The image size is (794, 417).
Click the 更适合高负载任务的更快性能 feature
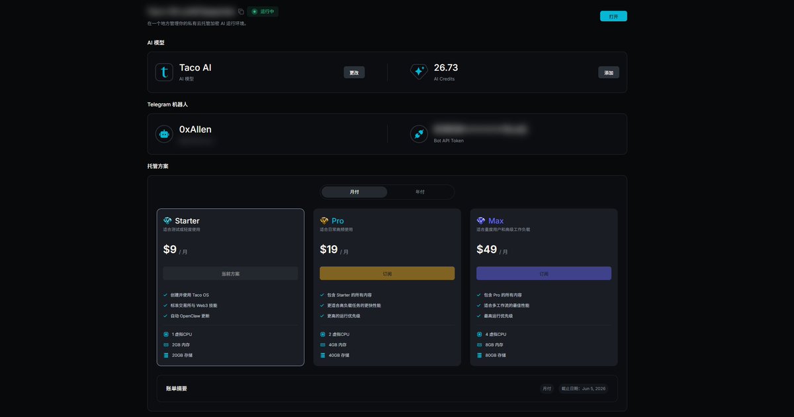(354, 305)
